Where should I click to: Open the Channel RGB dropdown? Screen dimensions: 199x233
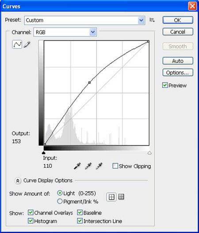click(65, 32)
